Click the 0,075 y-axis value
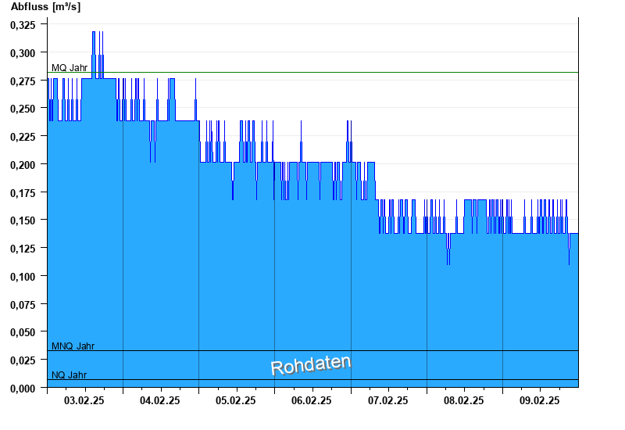The image size is (625, 430). coord(23,304)
